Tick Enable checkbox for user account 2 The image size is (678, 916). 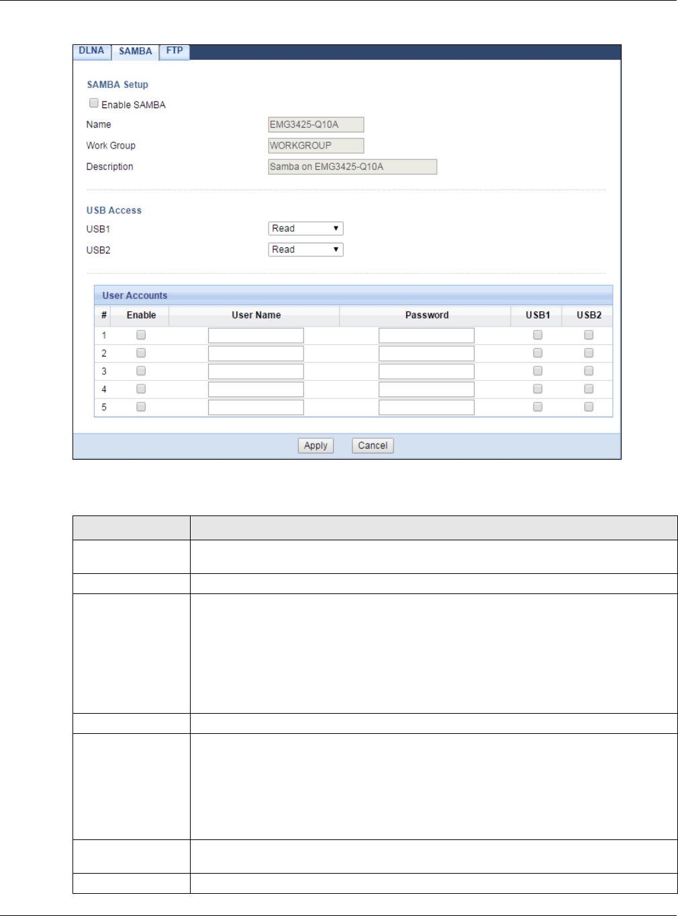[x=141, y=353]
